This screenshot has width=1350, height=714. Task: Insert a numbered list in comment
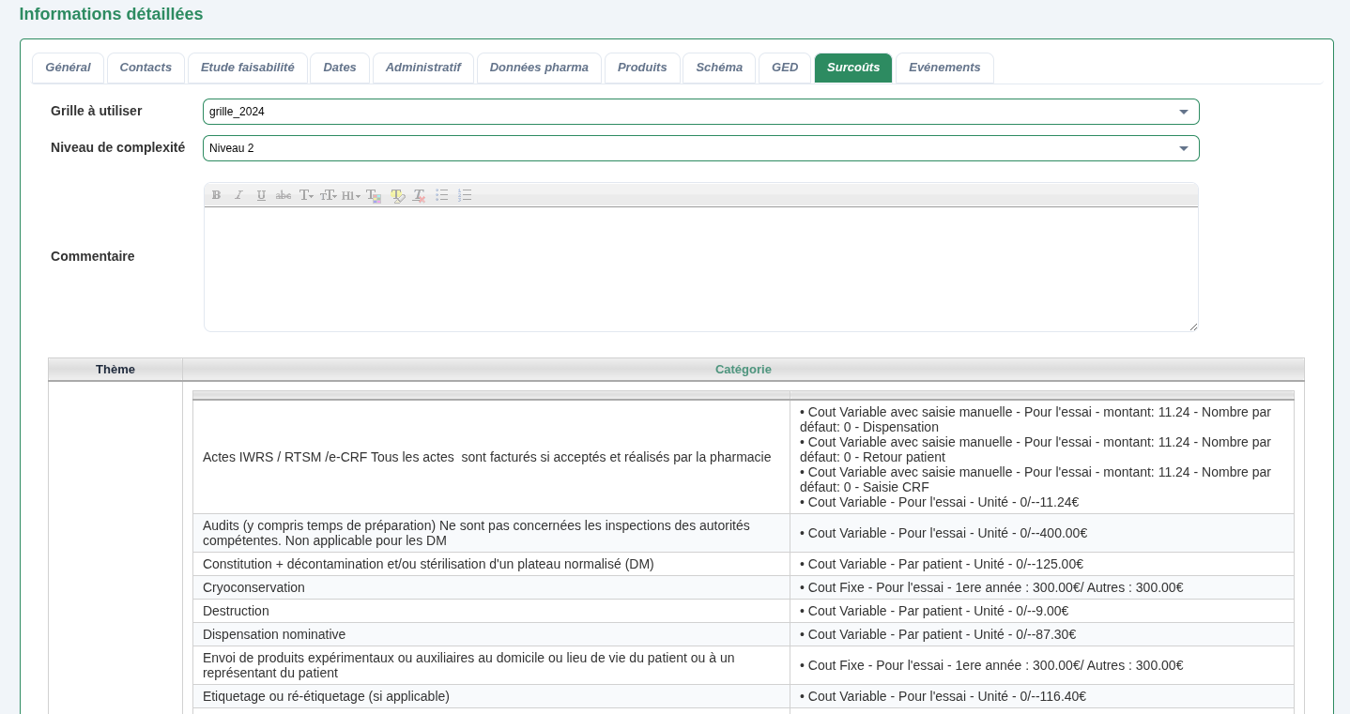pyautogui.click(x=465, y=195)
